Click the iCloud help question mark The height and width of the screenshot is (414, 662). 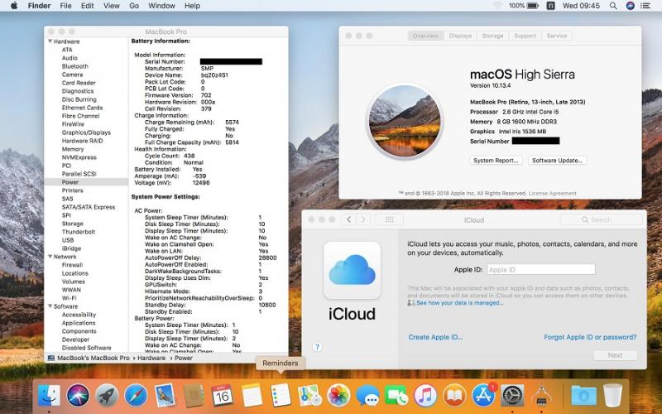tap(317, 347)
